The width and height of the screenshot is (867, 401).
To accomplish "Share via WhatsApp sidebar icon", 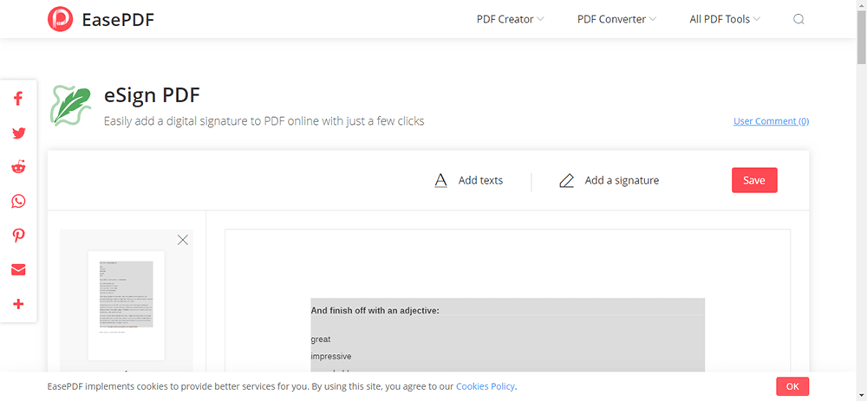I will 18,202.
